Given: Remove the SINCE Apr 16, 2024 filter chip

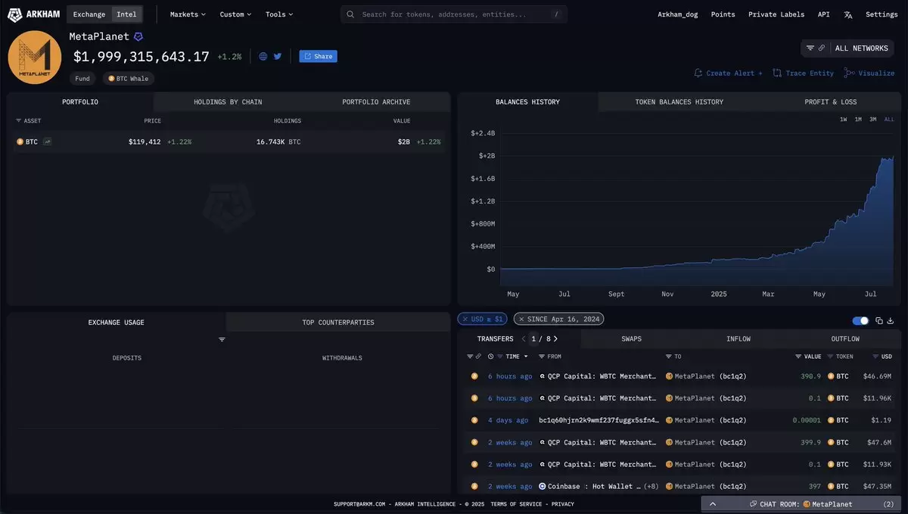Looking at the screenshot, I should tap(521, 319).
